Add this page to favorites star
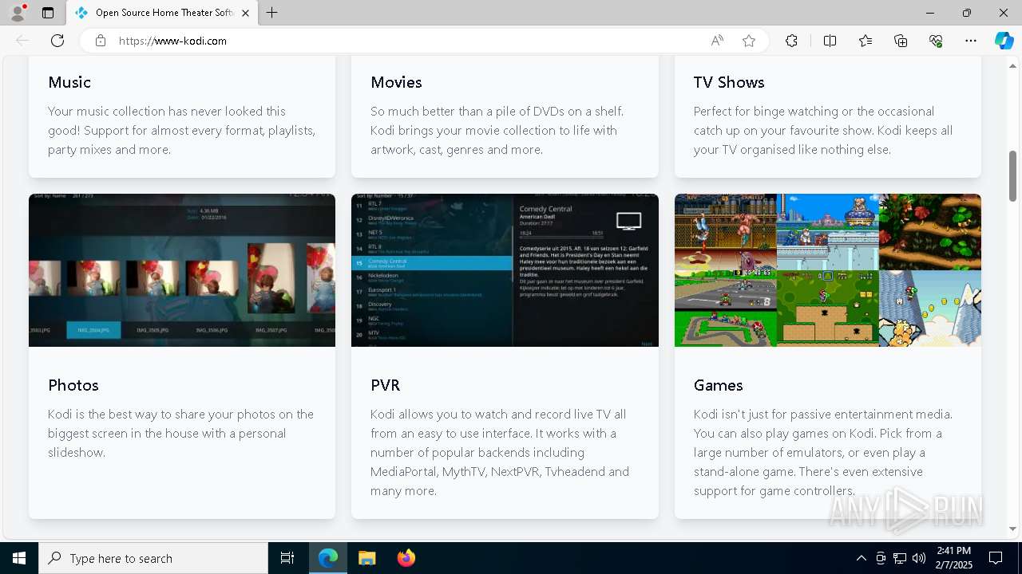The width and height of the screenshot is (1022, 574). (749, 41)
